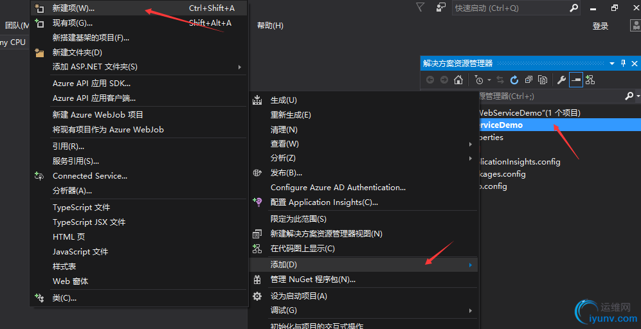Select 类(C)... entry
Screen dimensions: 641x329
click(x=139, y=298)
